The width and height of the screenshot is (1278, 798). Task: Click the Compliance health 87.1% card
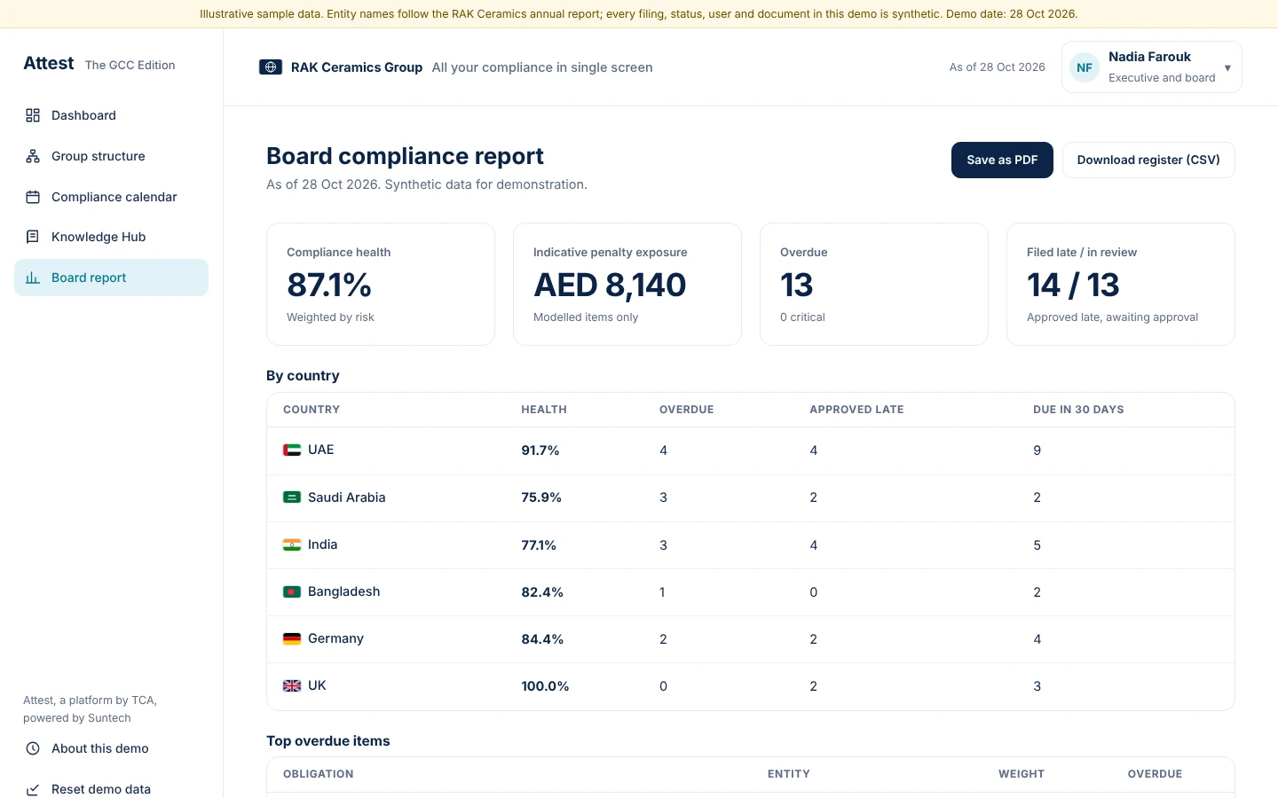coord(381,284)
